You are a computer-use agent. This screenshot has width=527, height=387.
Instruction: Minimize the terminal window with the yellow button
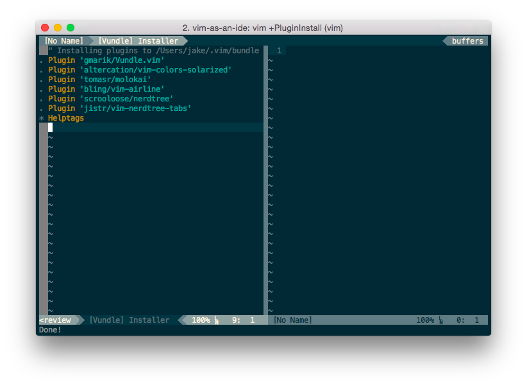tap(58, 28)
